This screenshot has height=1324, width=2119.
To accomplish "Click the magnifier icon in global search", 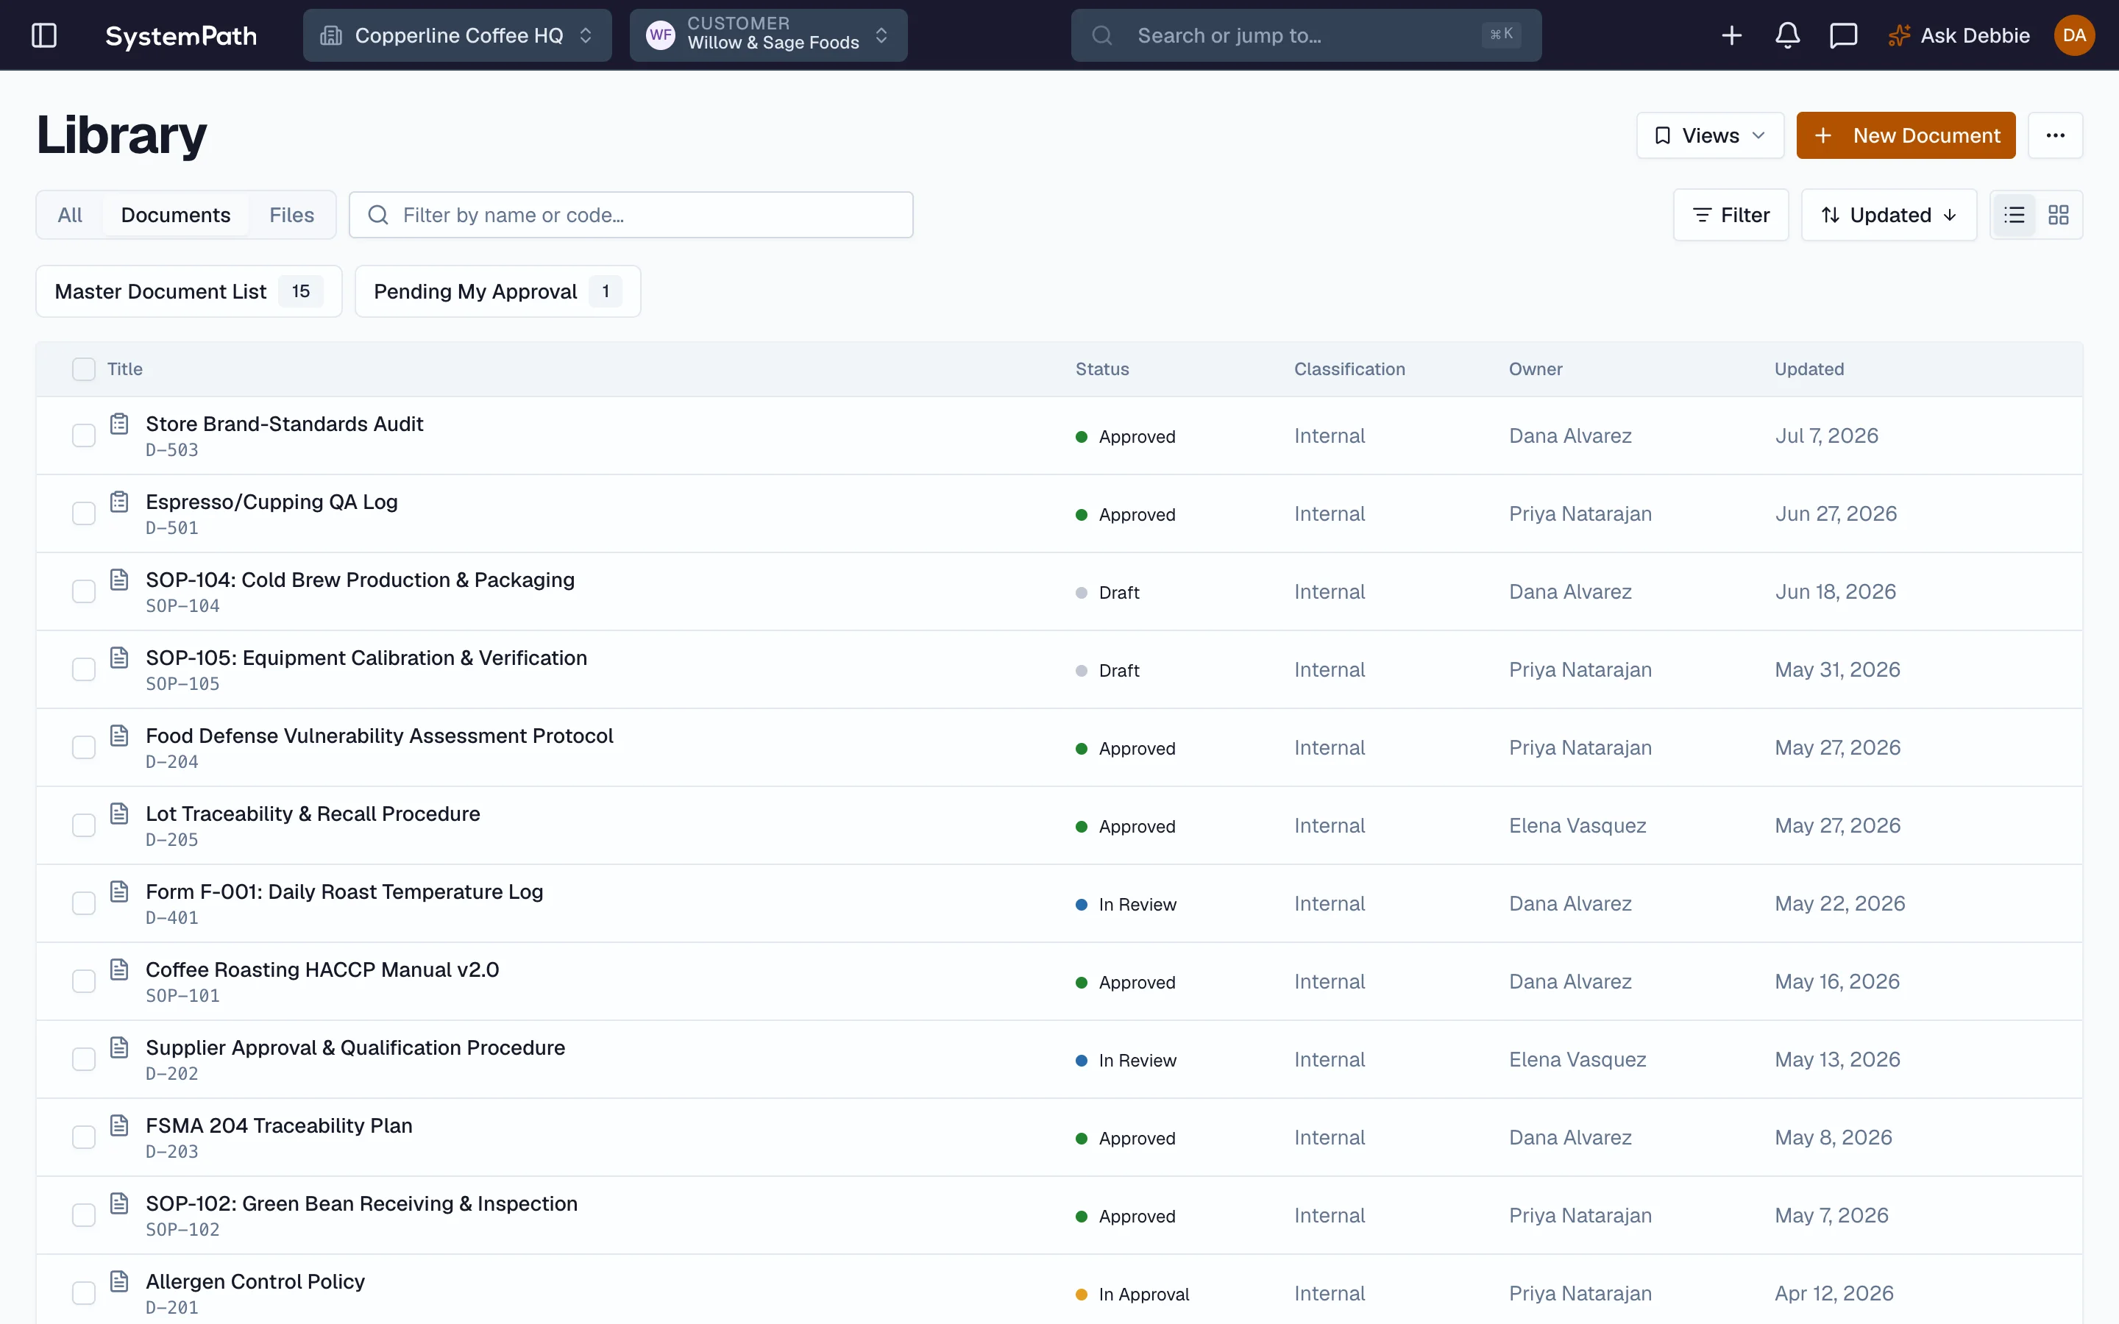I will (x=1101, y=35).
